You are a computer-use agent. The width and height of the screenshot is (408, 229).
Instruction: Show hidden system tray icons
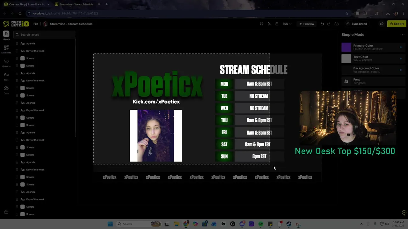pos(361,224)
